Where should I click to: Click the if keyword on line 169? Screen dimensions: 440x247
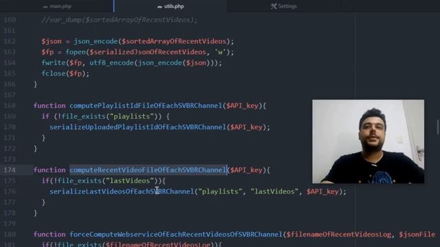(45, 116)
